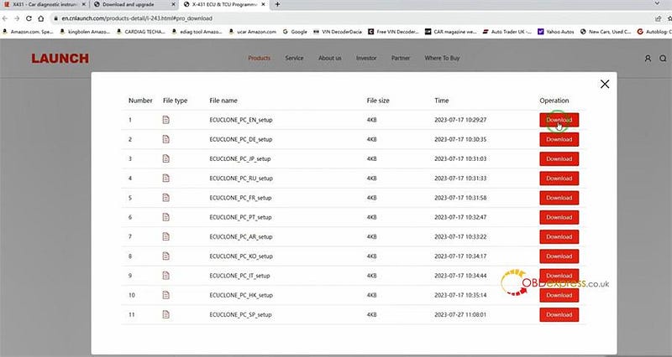Click the address bar URL

137,18
